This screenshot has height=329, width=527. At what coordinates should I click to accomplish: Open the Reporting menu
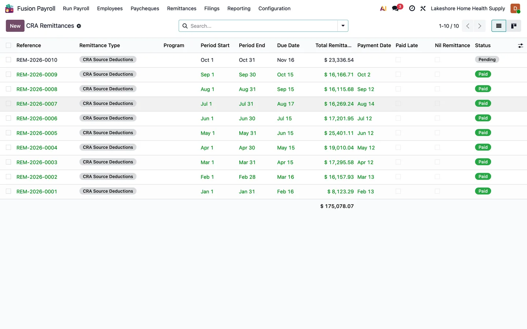point(239,8)
